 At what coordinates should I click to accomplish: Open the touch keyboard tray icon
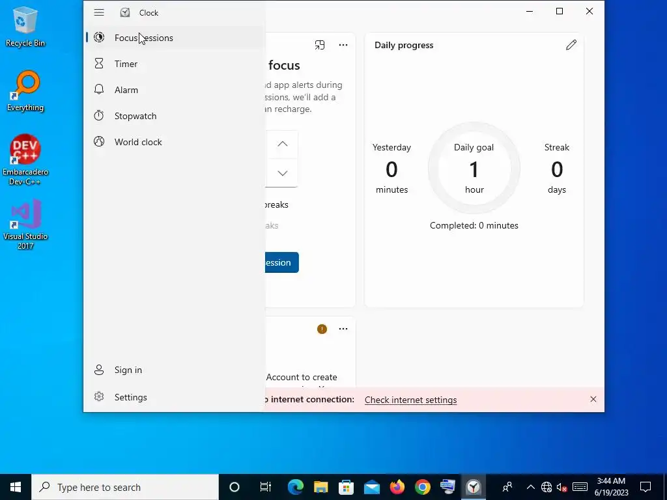tap(580, 487)
